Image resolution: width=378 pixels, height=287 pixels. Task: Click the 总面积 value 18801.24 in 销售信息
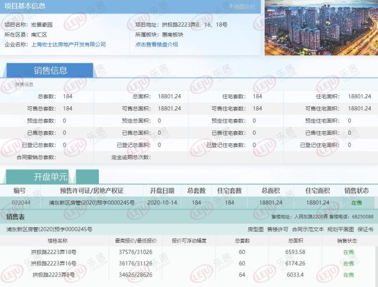click(x=169, y=96)
